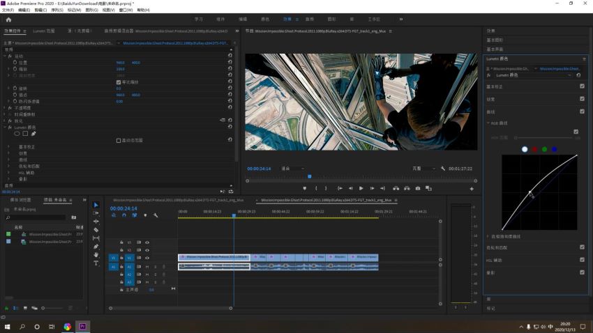The width and height of the screenshot is (593, 333).
Task: Select the Pen tool in tools panel
Action: 96,247
